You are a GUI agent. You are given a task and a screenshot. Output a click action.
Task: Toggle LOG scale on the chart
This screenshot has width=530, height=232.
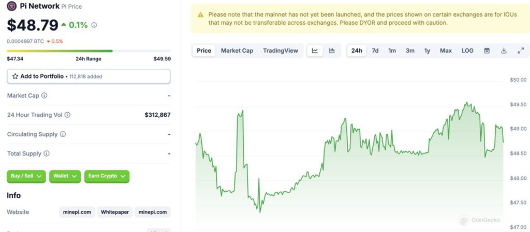coord(467,51)
